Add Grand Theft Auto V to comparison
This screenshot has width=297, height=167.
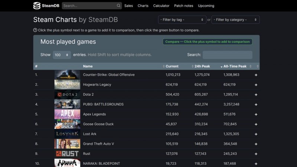256,144
